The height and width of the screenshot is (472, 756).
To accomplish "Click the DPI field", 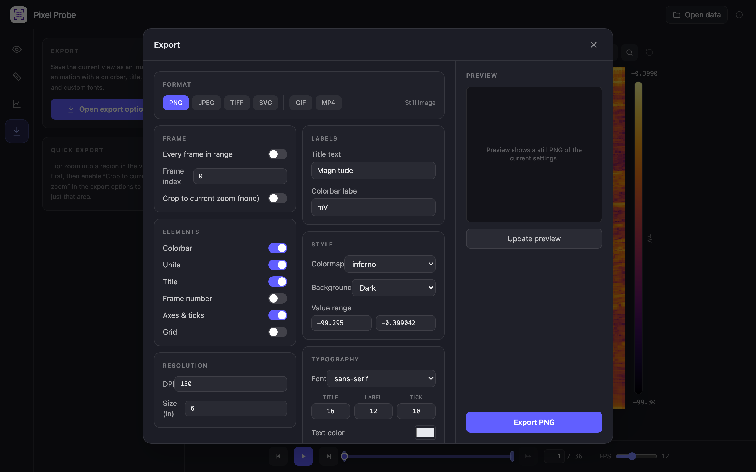I will pyautogui.click(x=230, y=384).
